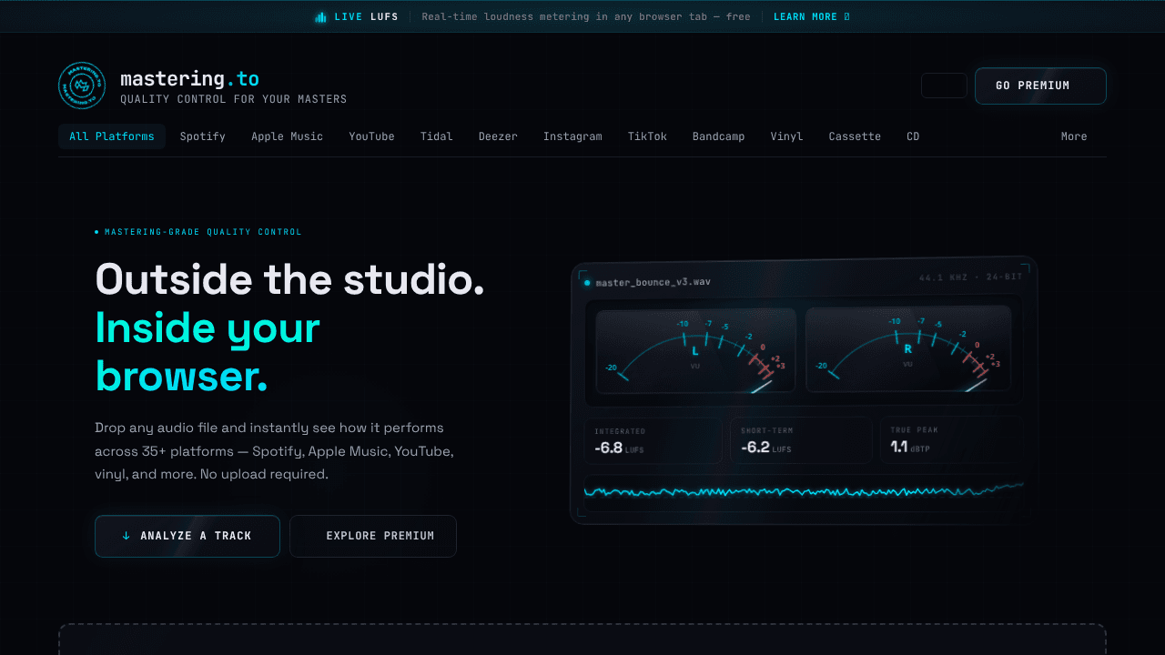The image size is (1165, 655).
Task: Click the Quality Control for Your Masters subtitle
Action: (x=234, y=99)
